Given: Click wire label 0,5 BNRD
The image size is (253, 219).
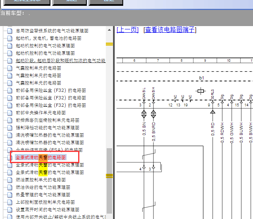Looking at the screenshot, I should click(153, 132).
